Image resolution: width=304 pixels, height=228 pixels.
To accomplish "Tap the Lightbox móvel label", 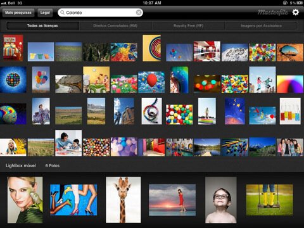I will tap(21, 165).
